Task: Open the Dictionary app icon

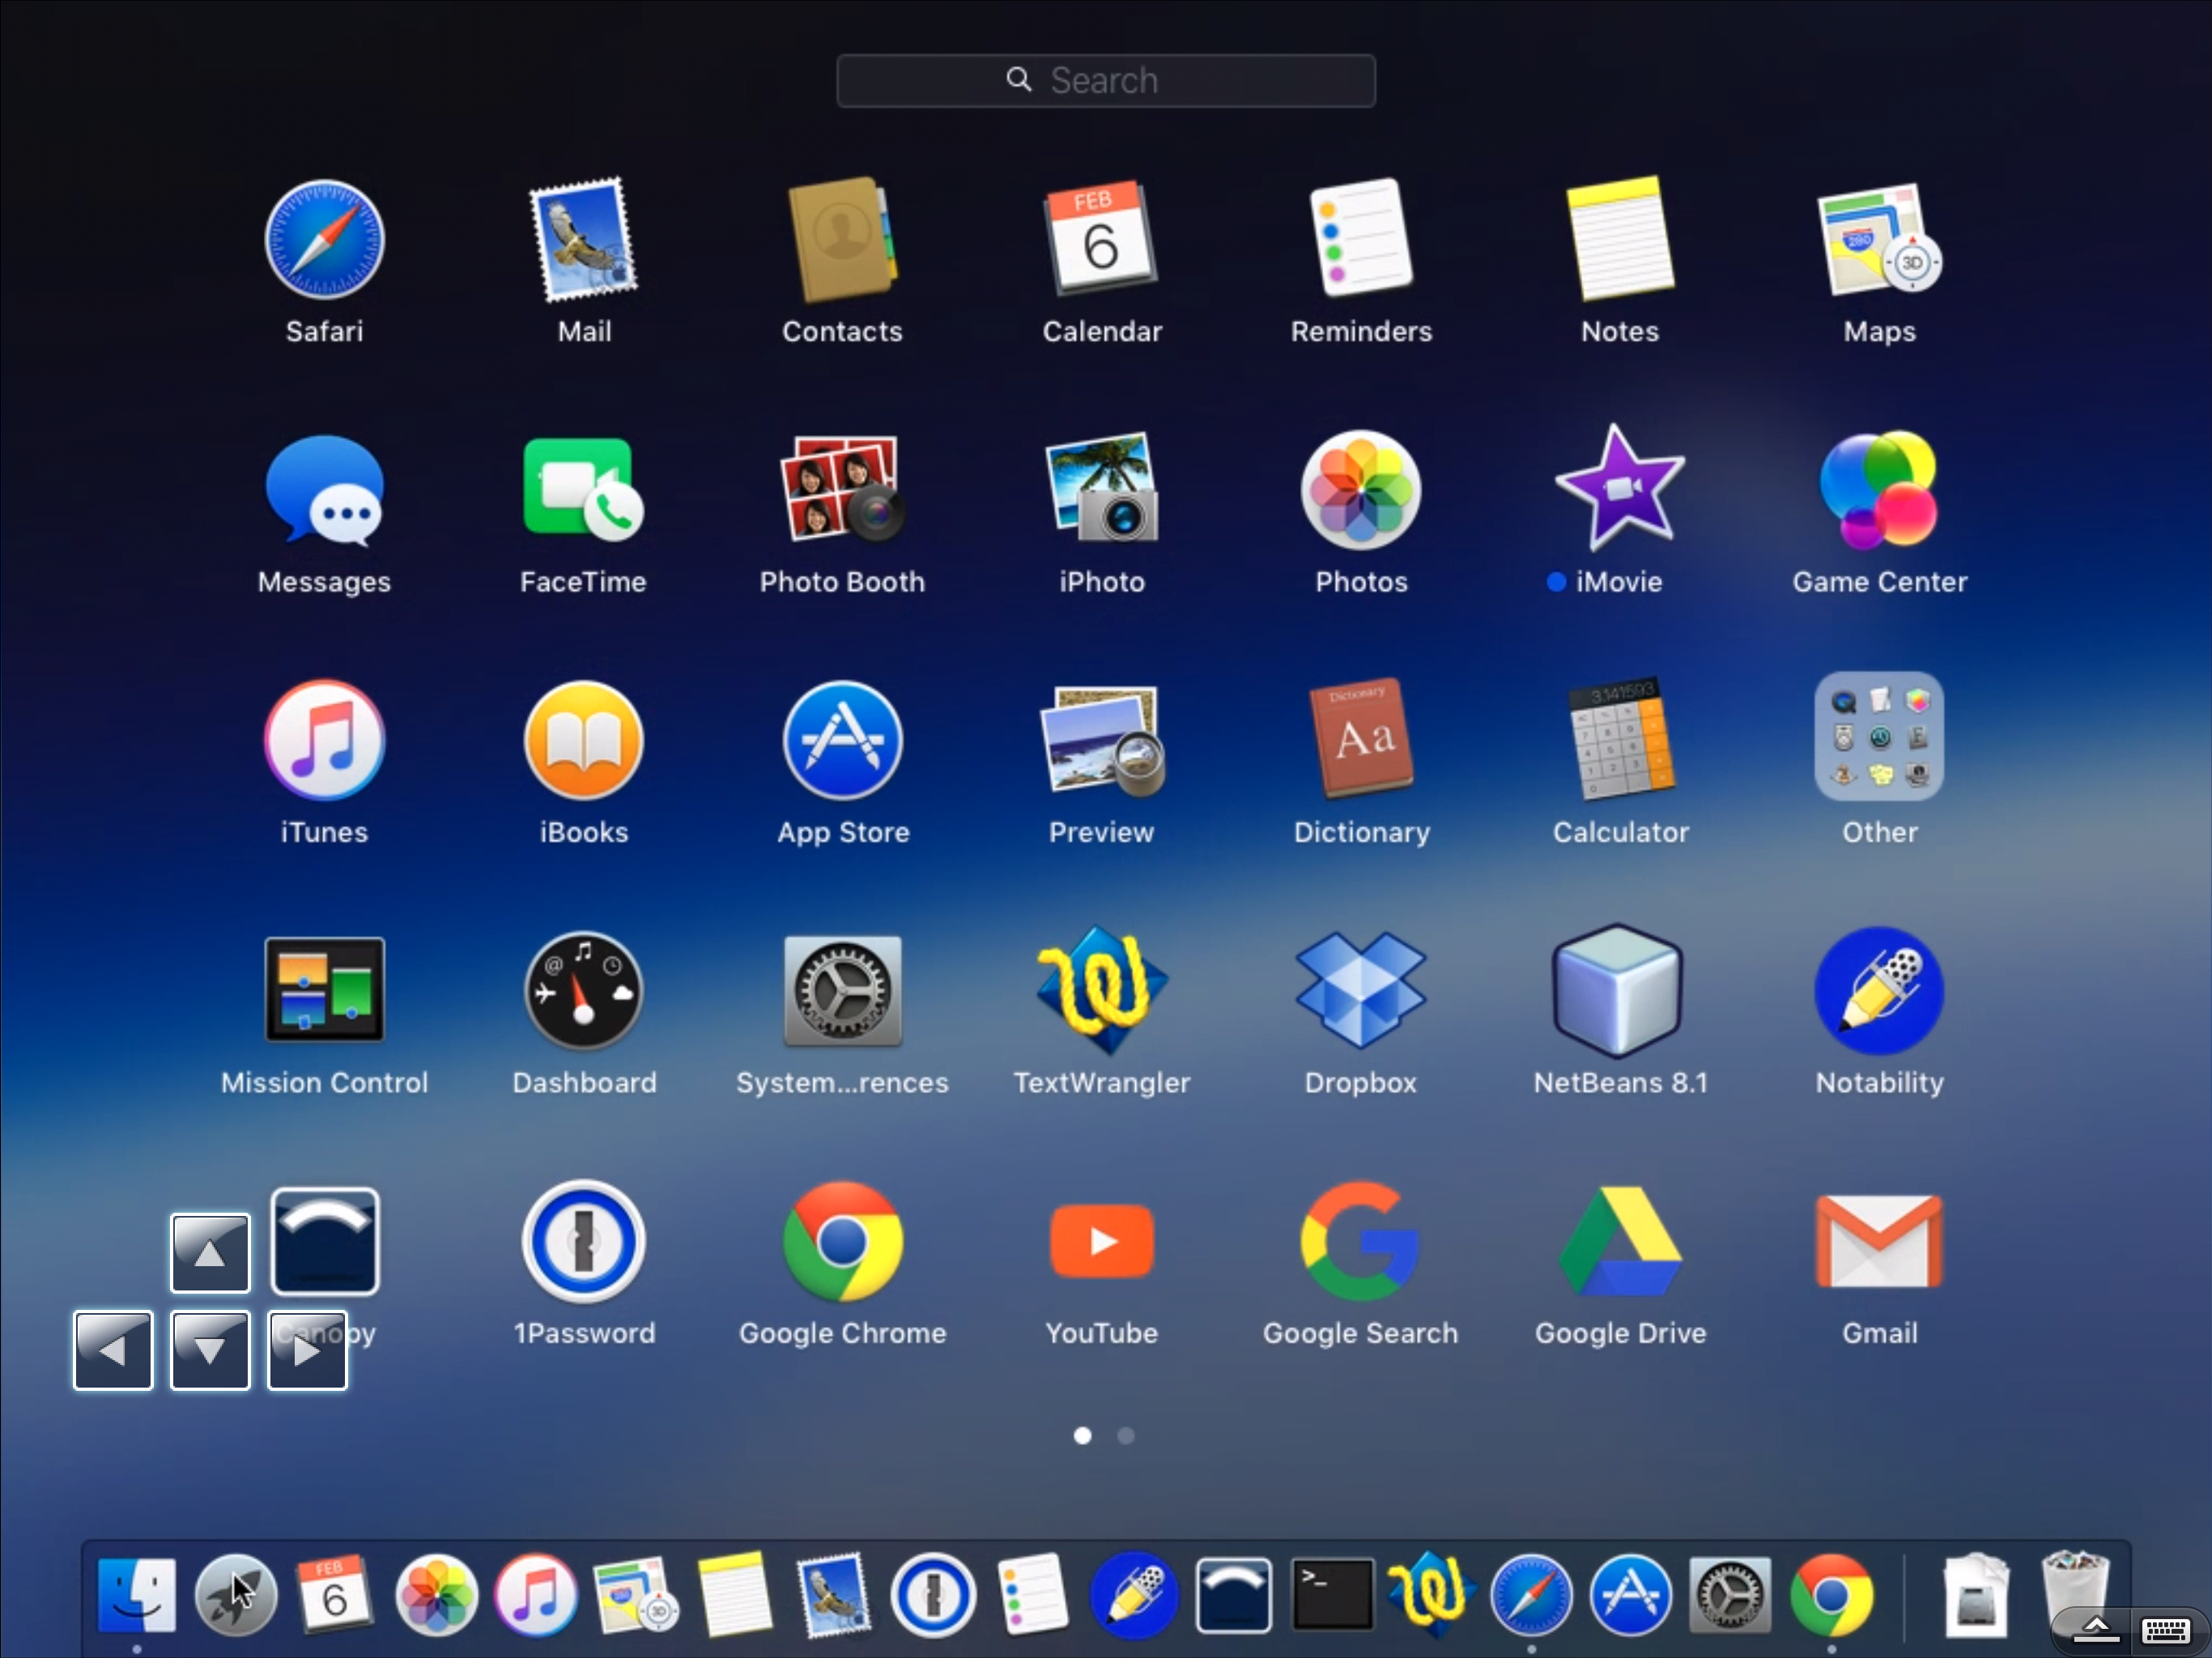Action: tap(1360, 740)
